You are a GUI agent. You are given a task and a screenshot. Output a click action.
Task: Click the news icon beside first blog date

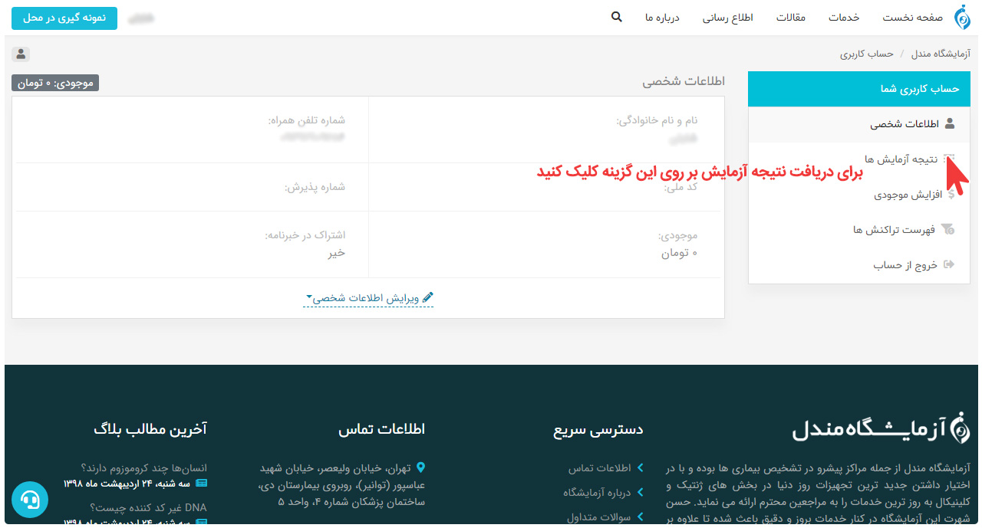(x=202, y=484)
